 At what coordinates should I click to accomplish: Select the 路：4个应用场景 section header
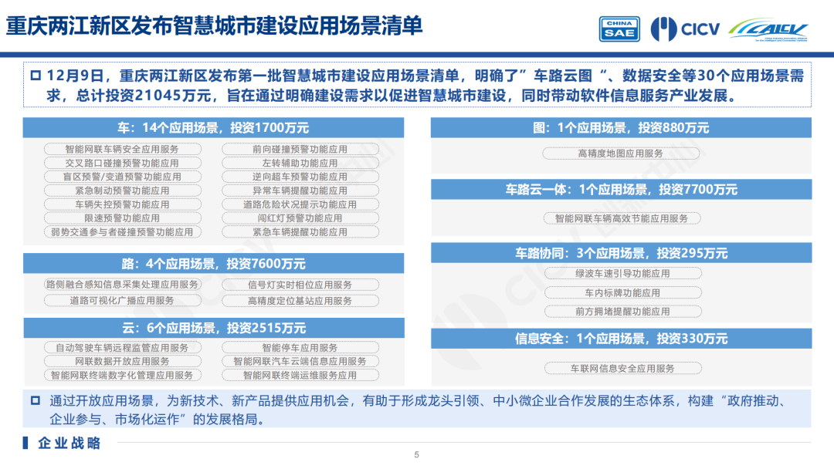click(x=213, y=264)
